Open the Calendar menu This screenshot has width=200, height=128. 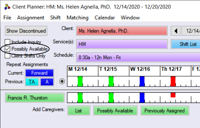click(105, 18)
